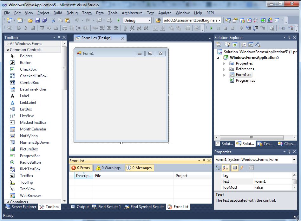Open the Analyze menu
The width and height of the screenshot is (301, 221).
165,13
